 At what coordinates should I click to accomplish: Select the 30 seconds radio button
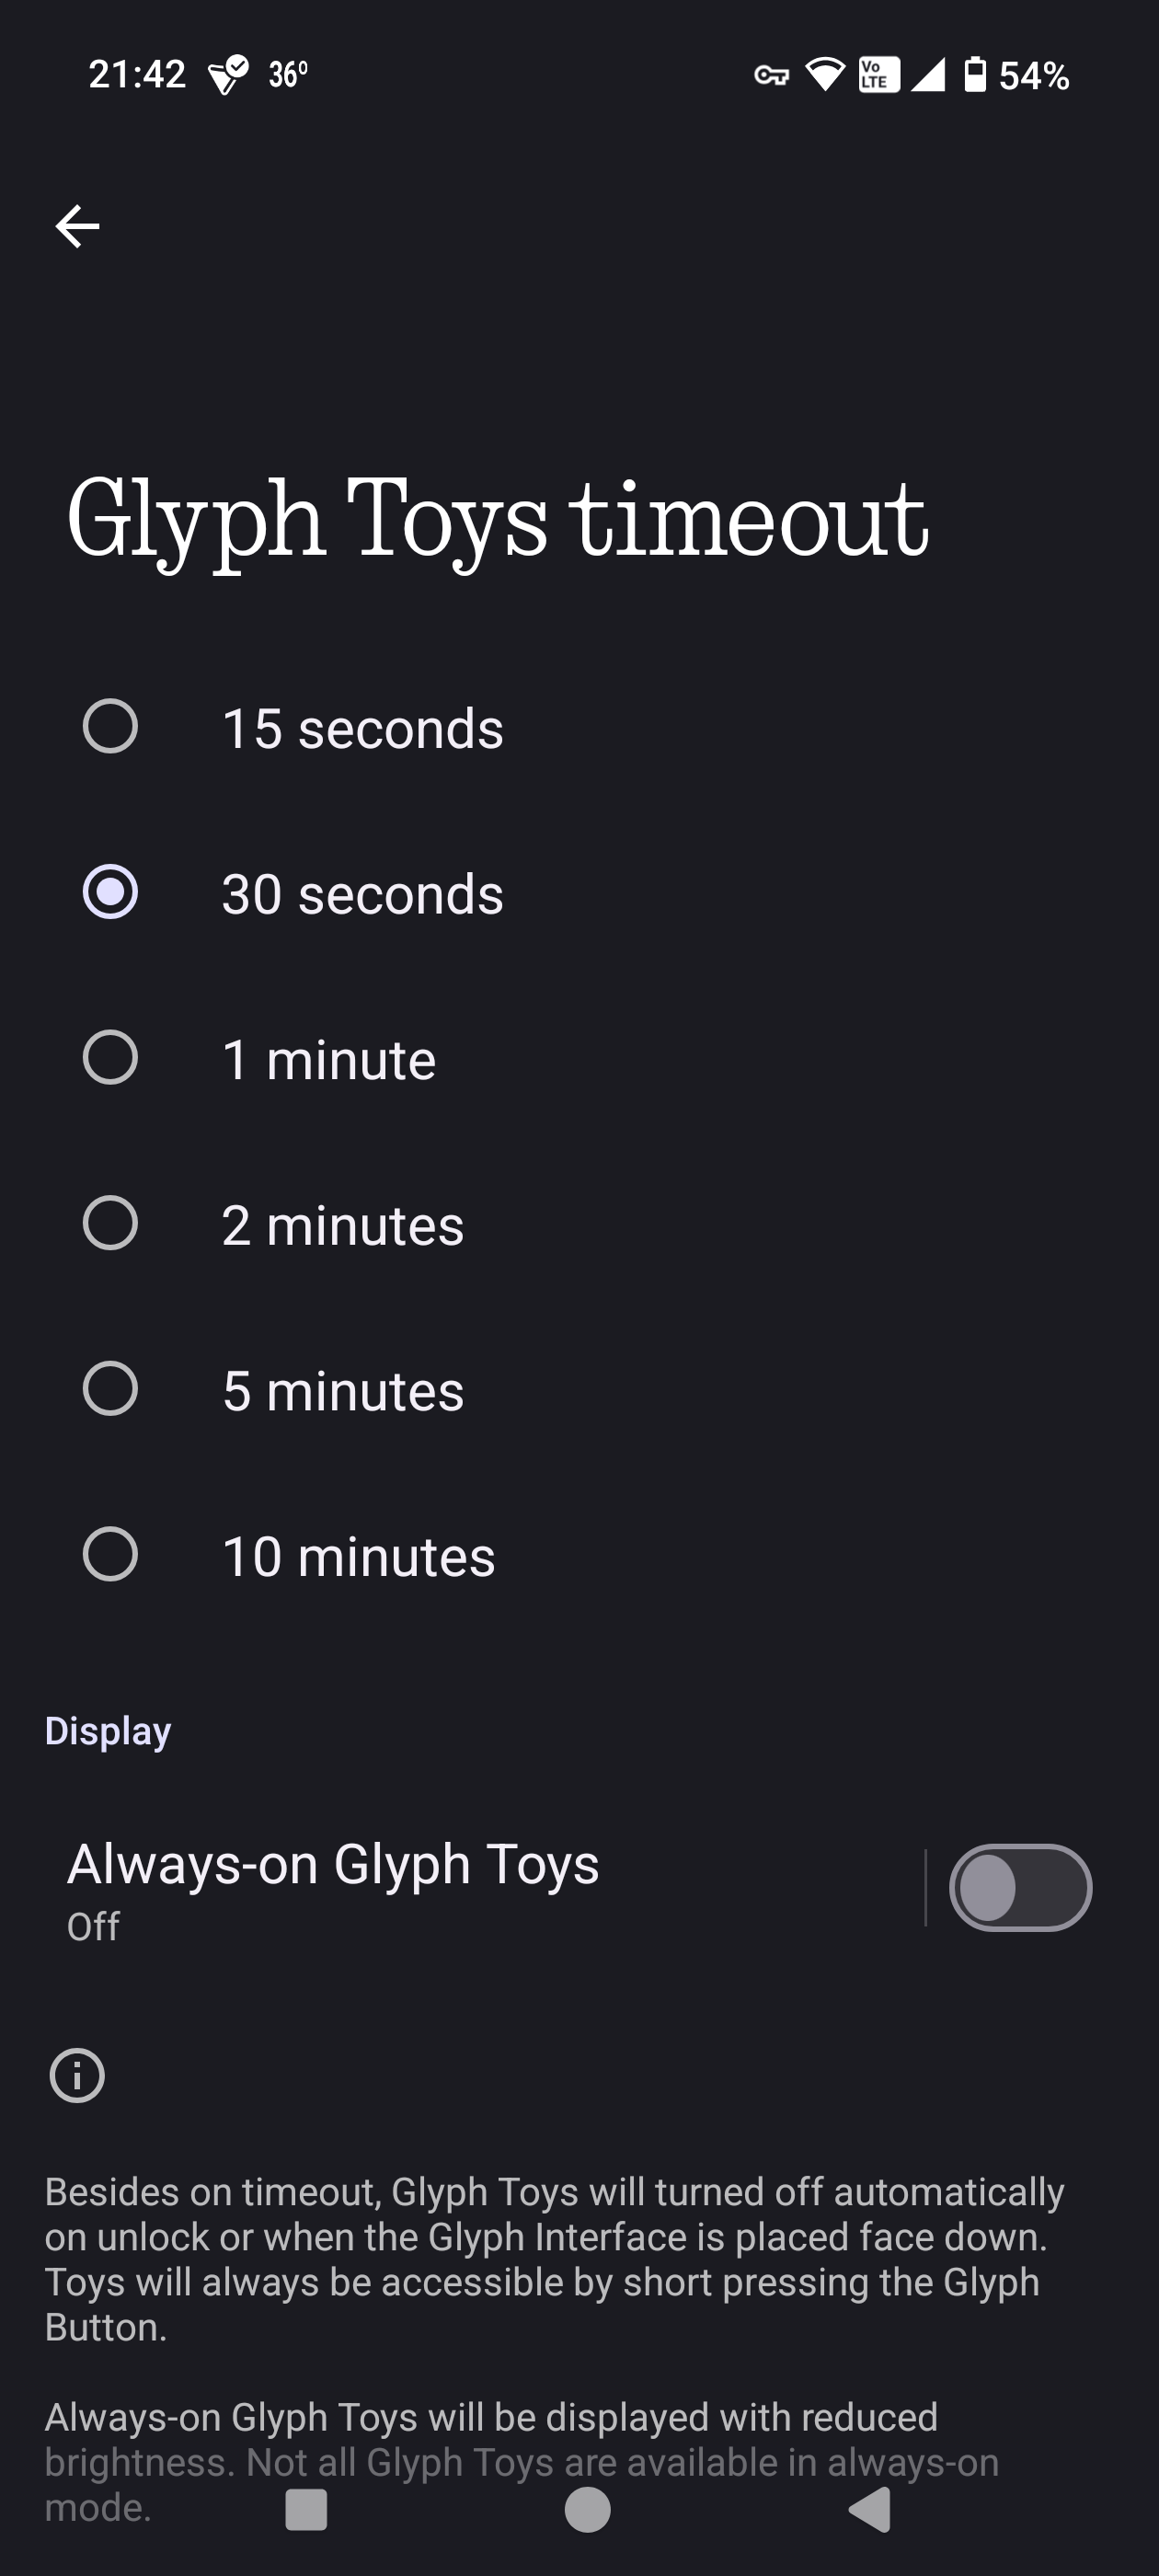[x=110, y=892]
